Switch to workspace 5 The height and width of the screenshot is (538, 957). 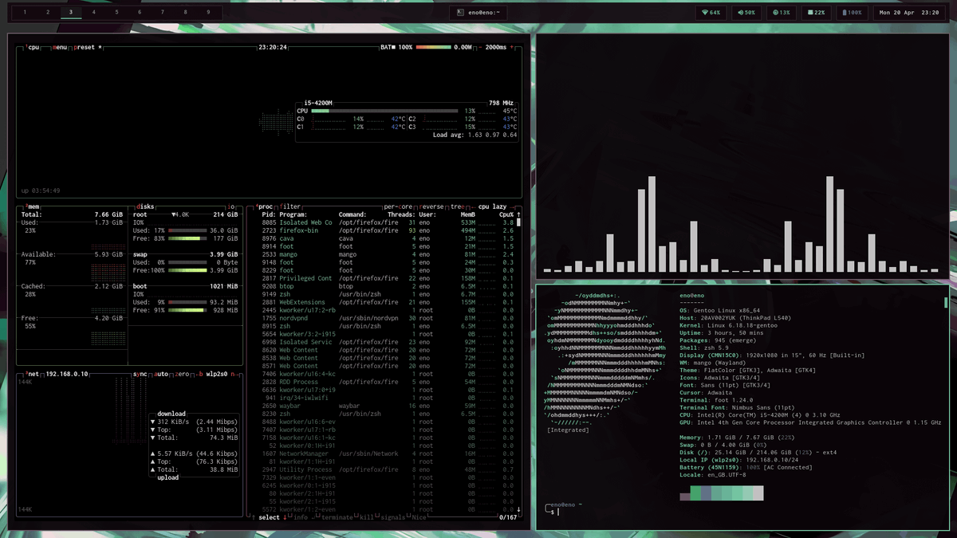pos(116,13)
